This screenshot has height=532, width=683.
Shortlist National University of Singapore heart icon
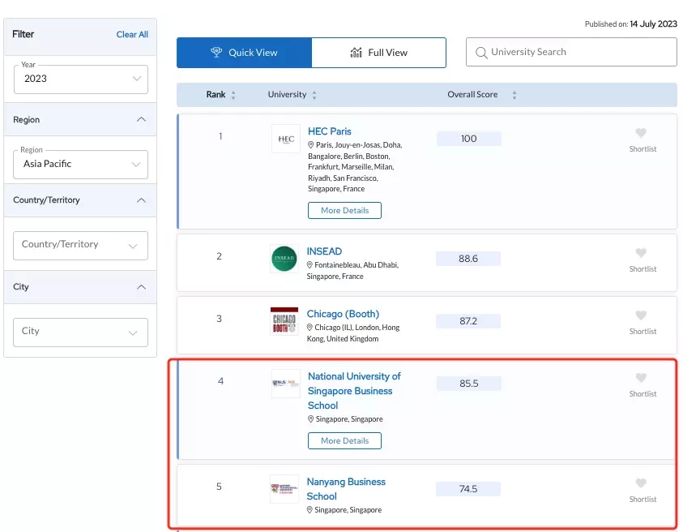(x=640, y=377)
